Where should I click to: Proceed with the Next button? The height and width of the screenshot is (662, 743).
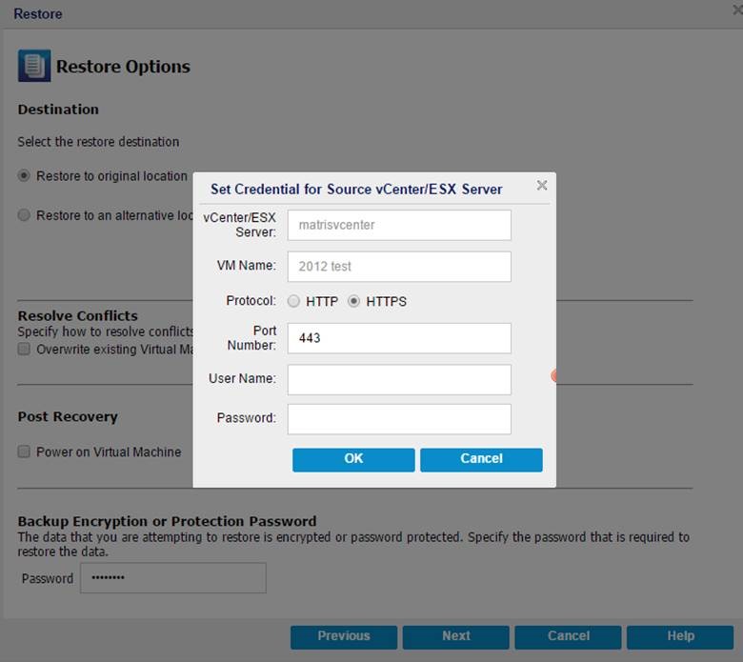coord(456,637)
